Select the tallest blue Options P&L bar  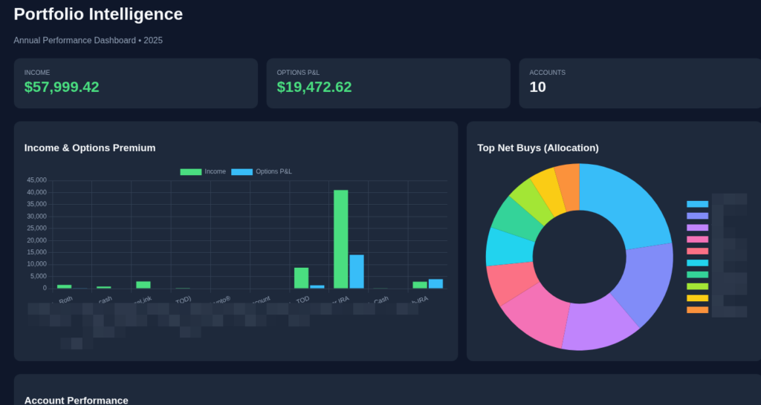357,271
